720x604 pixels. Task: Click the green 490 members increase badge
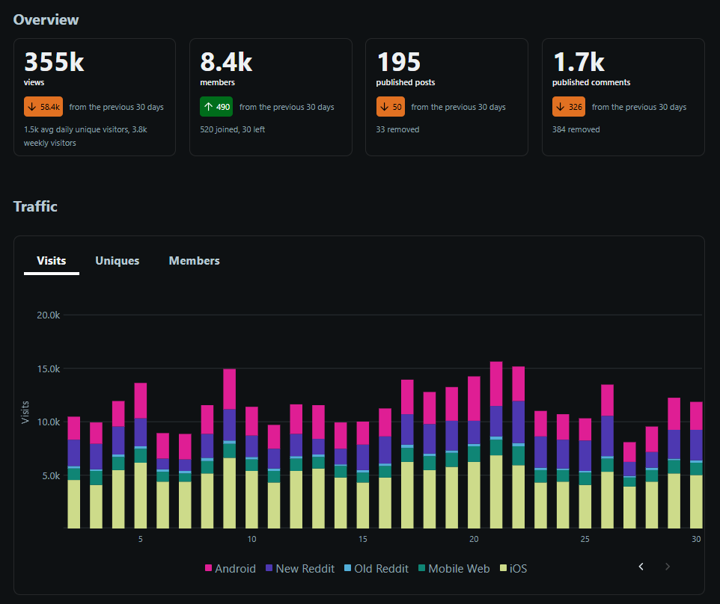click(216, 107)
